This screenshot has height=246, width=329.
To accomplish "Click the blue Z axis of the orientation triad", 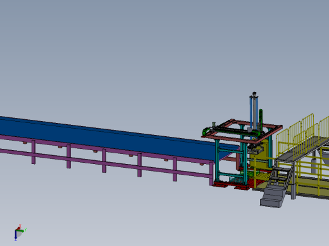I will (x=16, y=235).
